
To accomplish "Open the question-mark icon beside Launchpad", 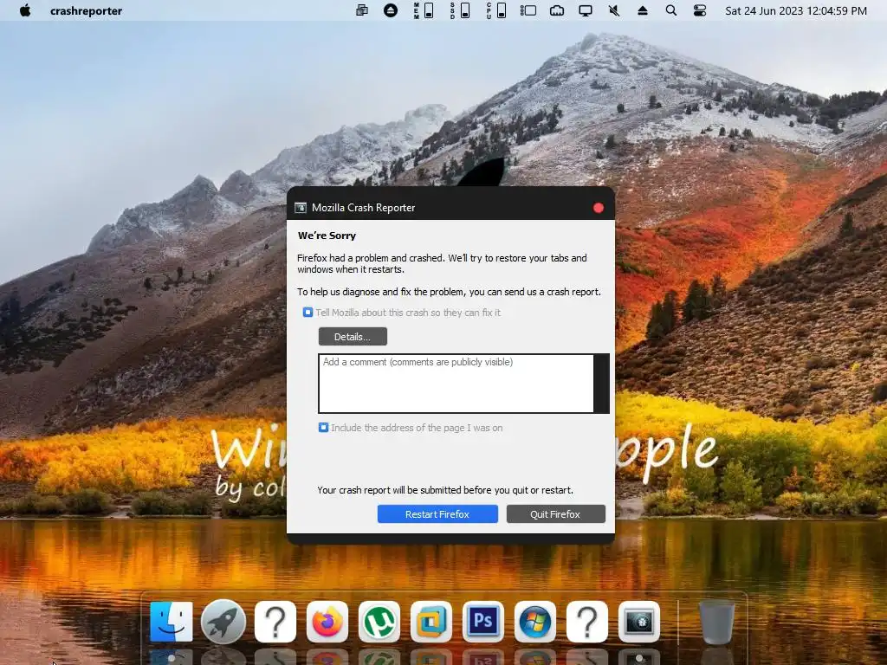I will [x=275, y=622].
